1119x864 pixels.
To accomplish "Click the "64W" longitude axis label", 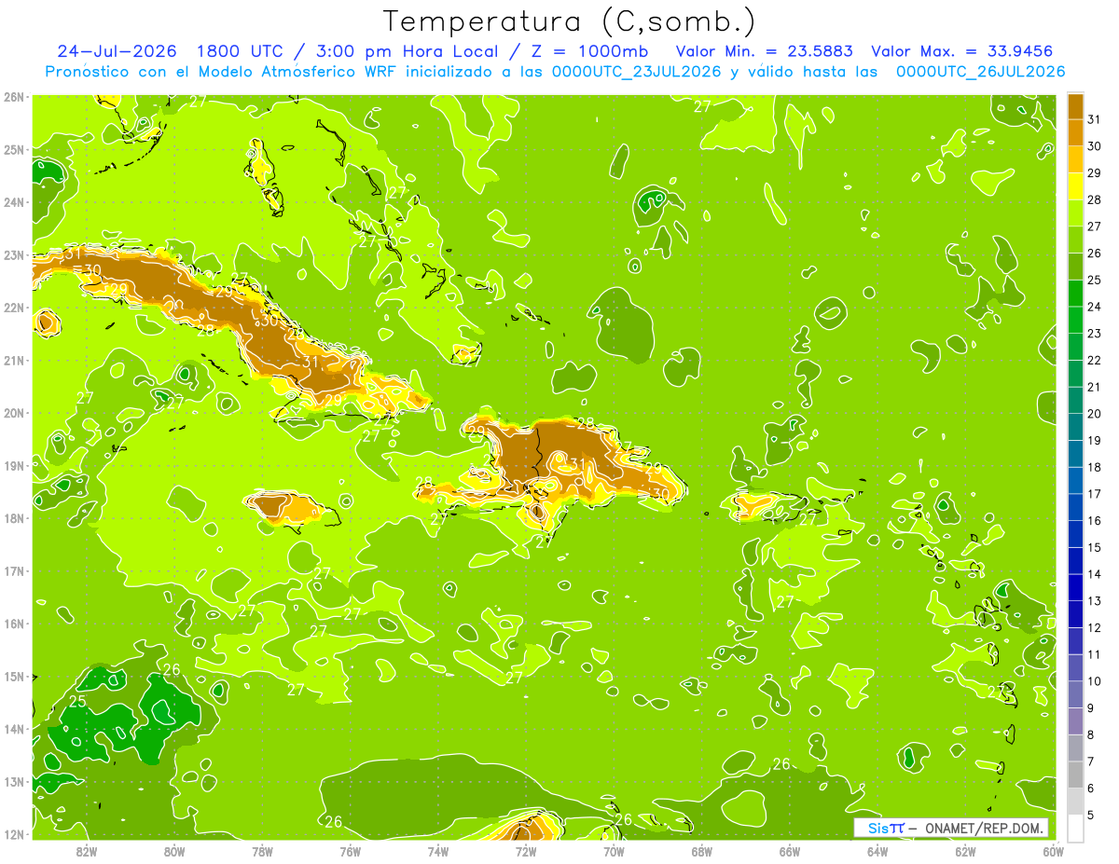I will (x=877, y=851).
